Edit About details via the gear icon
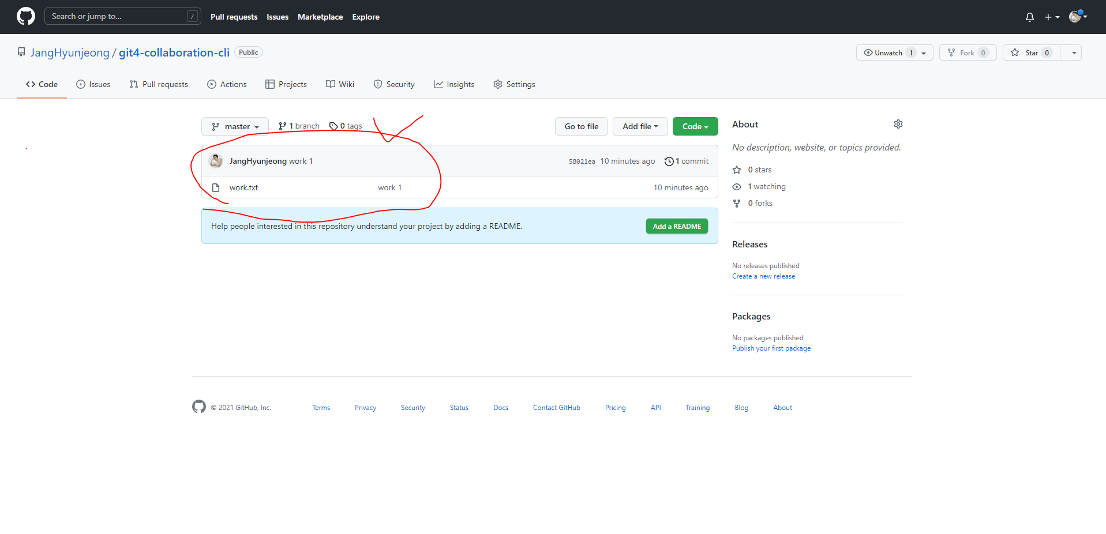Viewport: 1106px width, 534px height. click(898, 124)
